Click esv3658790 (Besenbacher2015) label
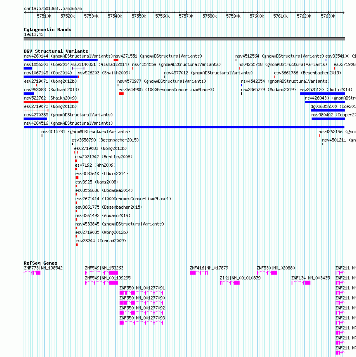Viewport: 356px width, 357px height. coord(105,140)
